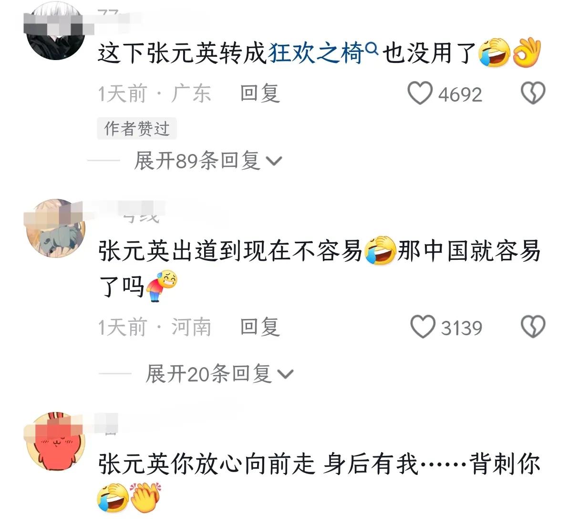Tap the OK hand emoji in first comment
The height and width of the screenshot is (525, 578).
526,53
